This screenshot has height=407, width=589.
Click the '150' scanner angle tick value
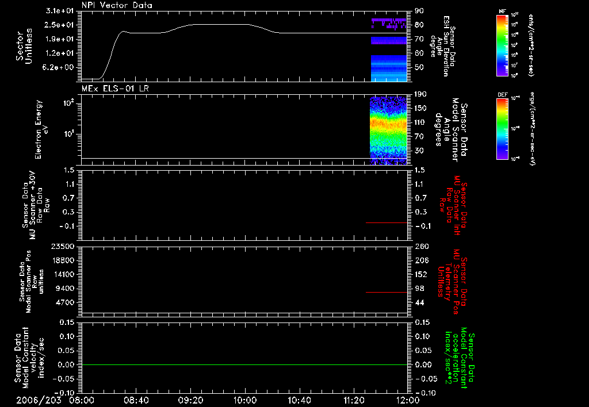(420, 108)
